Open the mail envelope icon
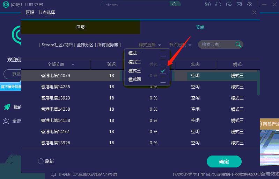Screen dimensions: 279x179 [239, 4]
